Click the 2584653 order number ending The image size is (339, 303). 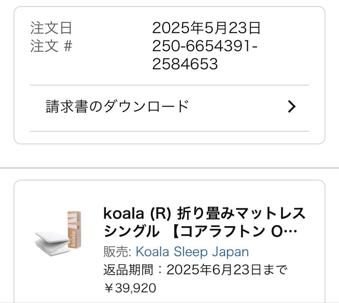click(x=185, y=64)
